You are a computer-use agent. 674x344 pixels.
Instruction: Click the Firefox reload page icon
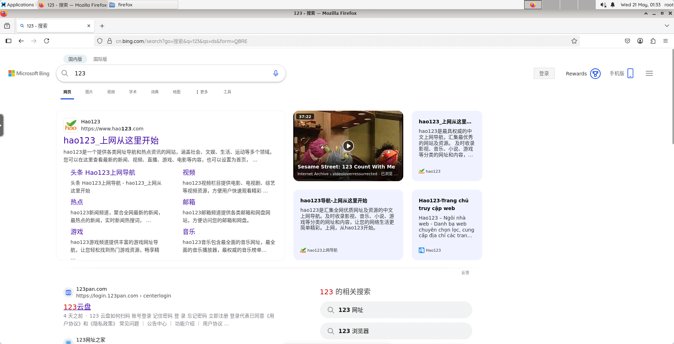[x=47, y=41]
